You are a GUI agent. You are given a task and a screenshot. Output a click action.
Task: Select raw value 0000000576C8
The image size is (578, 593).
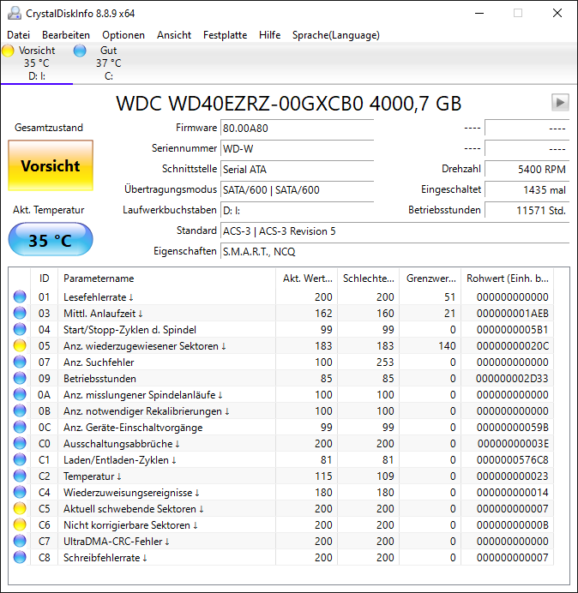[x=513, y=460]
